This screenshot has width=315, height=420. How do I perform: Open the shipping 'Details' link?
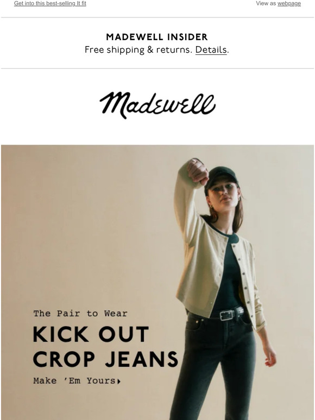[x=211, y=50]
